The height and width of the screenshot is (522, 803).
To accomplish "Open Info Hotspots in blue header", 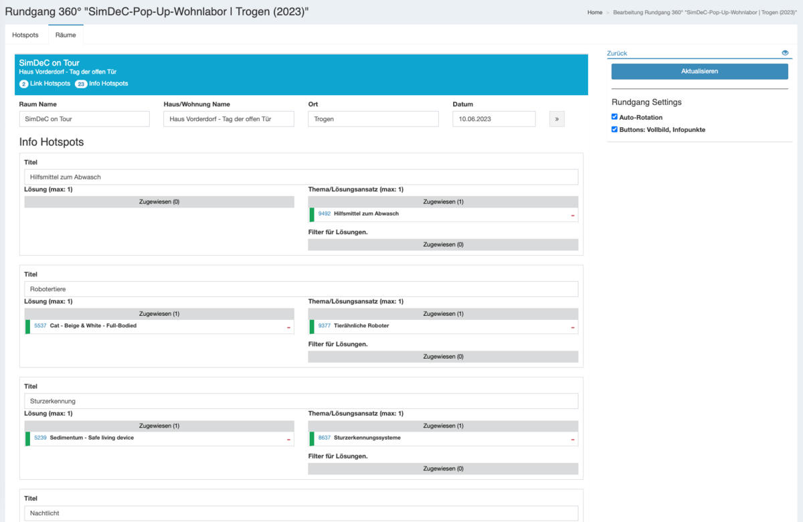I will point(102,84).
